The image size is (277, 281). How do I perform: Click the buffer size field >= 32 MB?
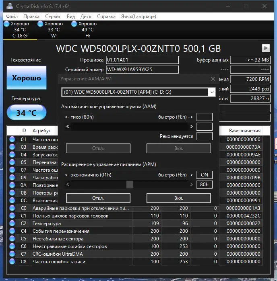click(250, 60)
